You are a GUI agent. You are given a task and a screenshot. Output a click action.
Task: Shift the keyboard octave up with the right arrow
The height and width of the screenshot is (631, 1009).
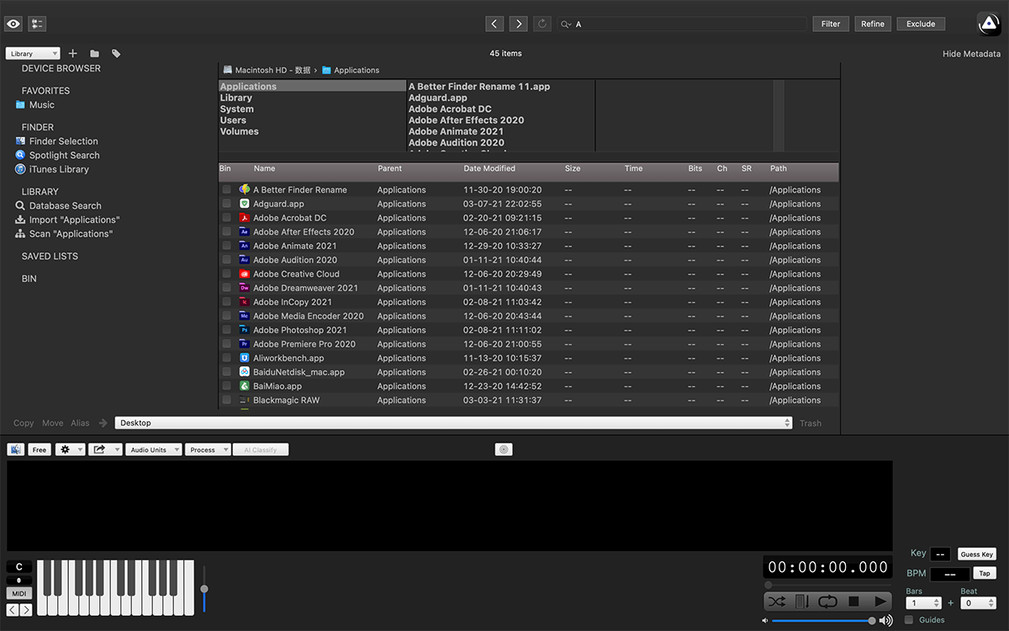[26, 610]
